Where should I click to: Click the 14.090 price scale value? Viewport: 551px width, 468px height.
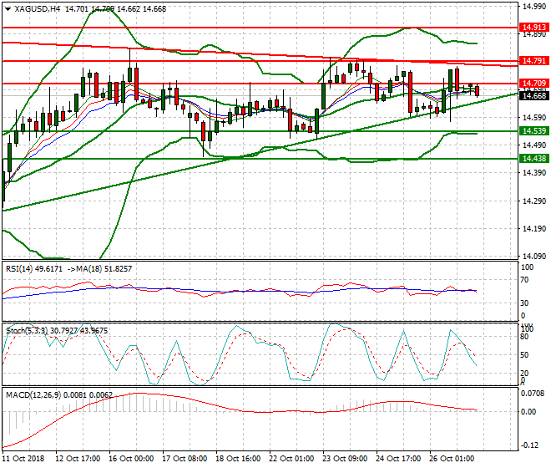click(534, 257)
